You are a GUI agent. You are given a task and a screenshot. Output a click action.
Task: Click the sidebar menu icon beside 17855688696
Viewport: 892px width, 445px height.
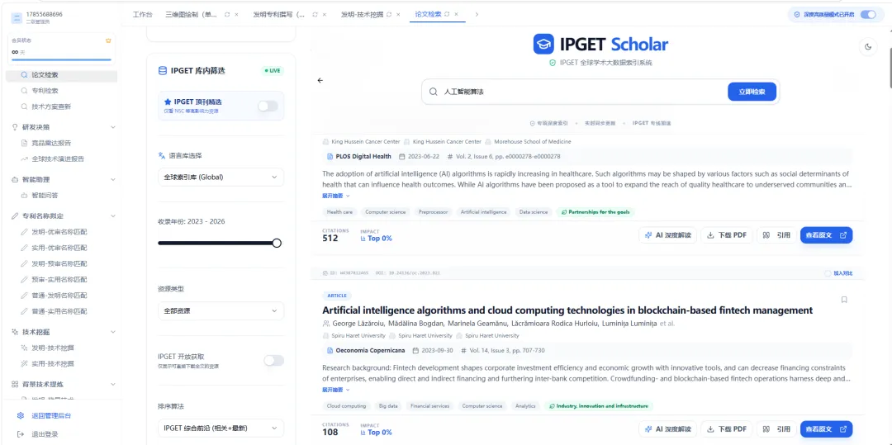point(16,17)
